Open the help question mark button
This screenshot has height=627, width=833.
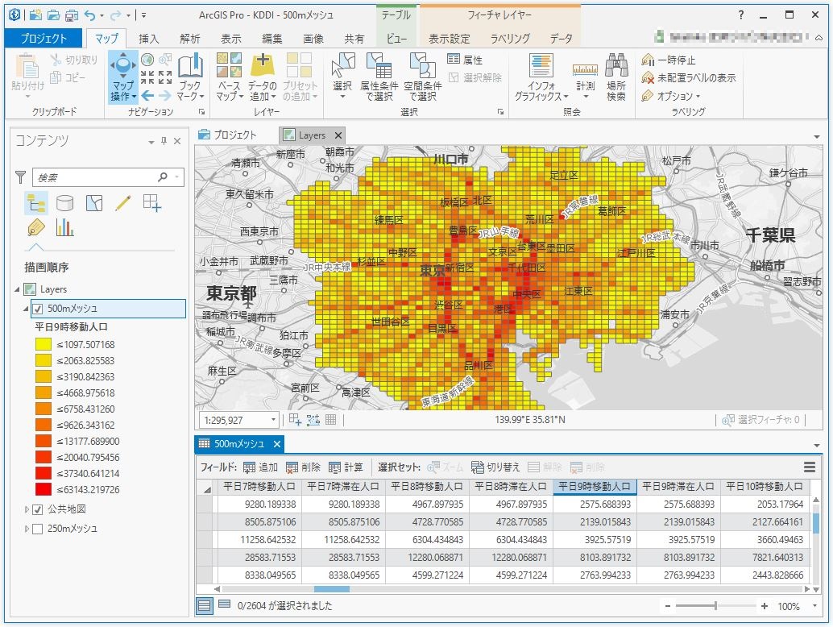[x=741, y=15]
